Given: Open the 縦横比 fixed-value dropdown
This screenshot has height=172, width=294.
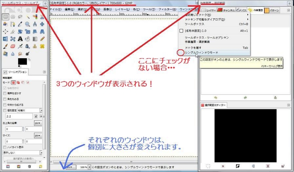Looking at the screenshot, I should 30,110.
